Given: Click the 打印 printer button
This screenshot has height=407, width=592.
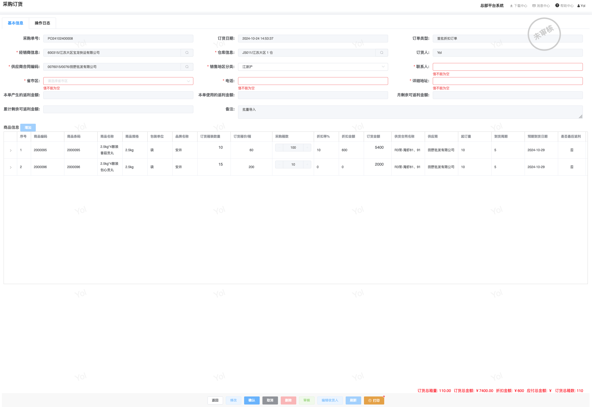Looking at the screenshot, I should point(374,400).
